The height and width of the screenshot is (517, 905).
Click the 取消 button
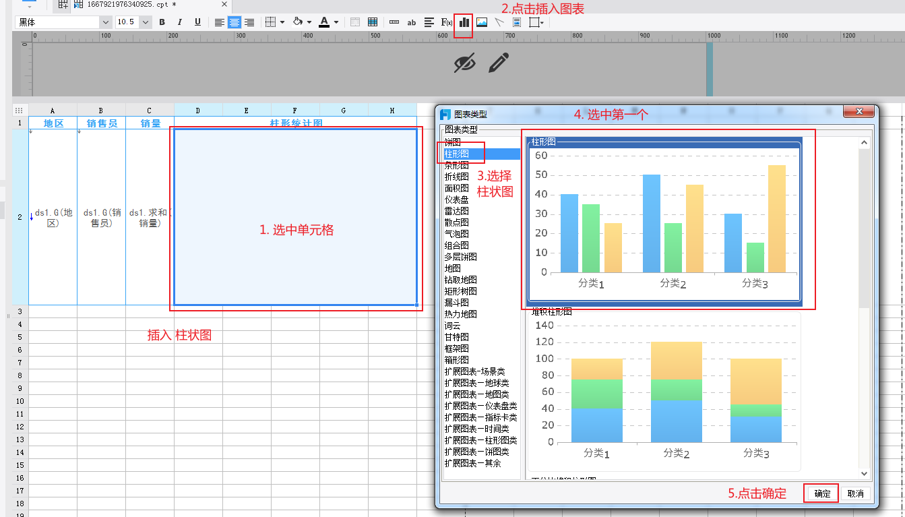point(855,493)
